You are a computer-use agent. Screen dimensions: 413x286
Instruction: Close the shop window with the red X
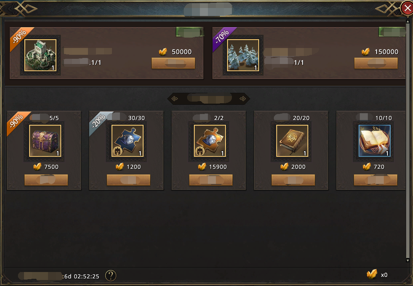(407, 8)
